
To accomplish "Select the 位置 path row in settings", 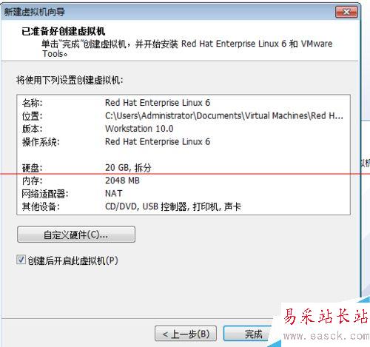I will point(184,115).
